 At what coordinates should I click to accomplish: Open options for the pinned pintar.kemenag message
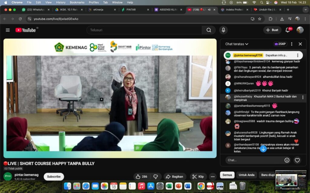298,55
